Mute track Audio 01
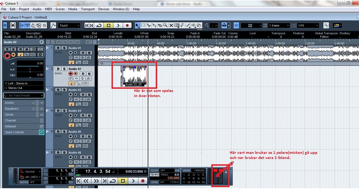This screenshot has height=189, width=359. [58, 48]
